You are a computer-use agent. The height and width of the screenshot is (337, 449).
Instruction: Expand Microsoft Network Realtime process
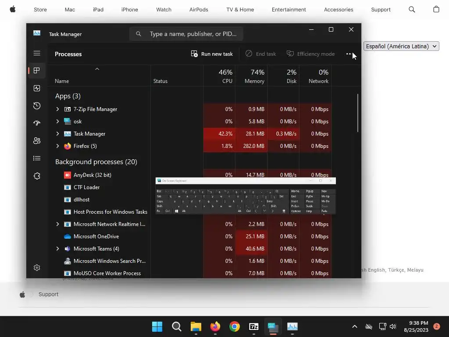pyautogui.click(x=57, y=224)
